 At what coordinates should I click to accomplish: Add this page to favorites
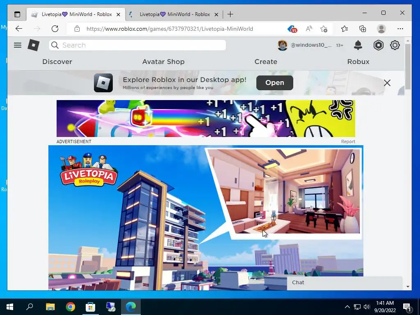click(x=324, y=29)
